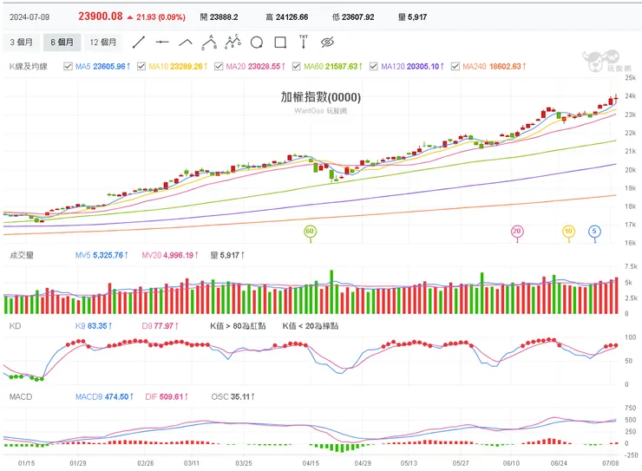The height and width of the screenshot is (471, 642).
Task: Pick the angle line drawing tool
Action: (186, 43)
